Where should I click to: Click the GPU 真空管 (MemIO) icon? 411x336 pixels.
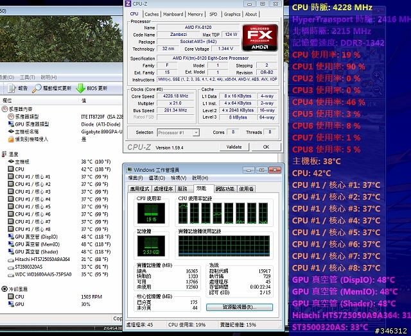(x=11, y=244)
